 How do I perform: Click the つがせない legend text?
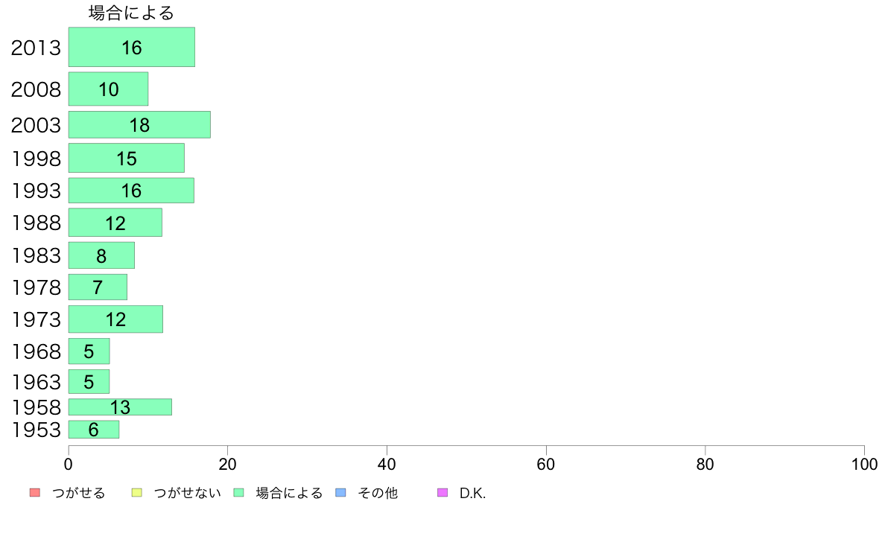point(188,493)
